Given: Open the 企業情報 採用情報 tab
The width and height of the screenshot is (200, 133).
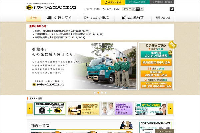Looking at the screenshot, I should pos(162,2).
